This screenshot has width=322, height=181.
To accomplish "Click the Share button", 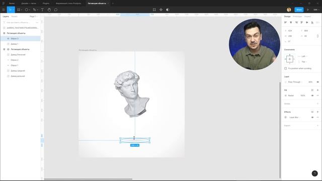I will 299,10.
